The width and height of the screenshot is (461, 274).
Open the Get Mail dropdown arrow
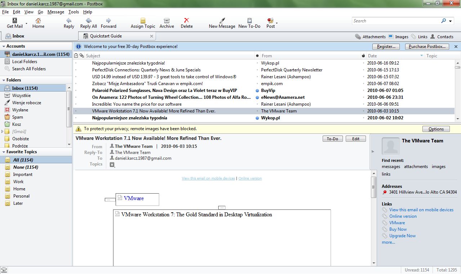tap(26, 23)
